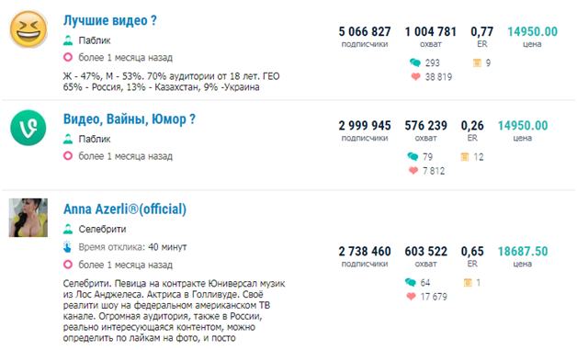Open the Лучшие видео ? community link
Image resolution: width=577 pixels, height=350 pixels.
pos(110,20)
